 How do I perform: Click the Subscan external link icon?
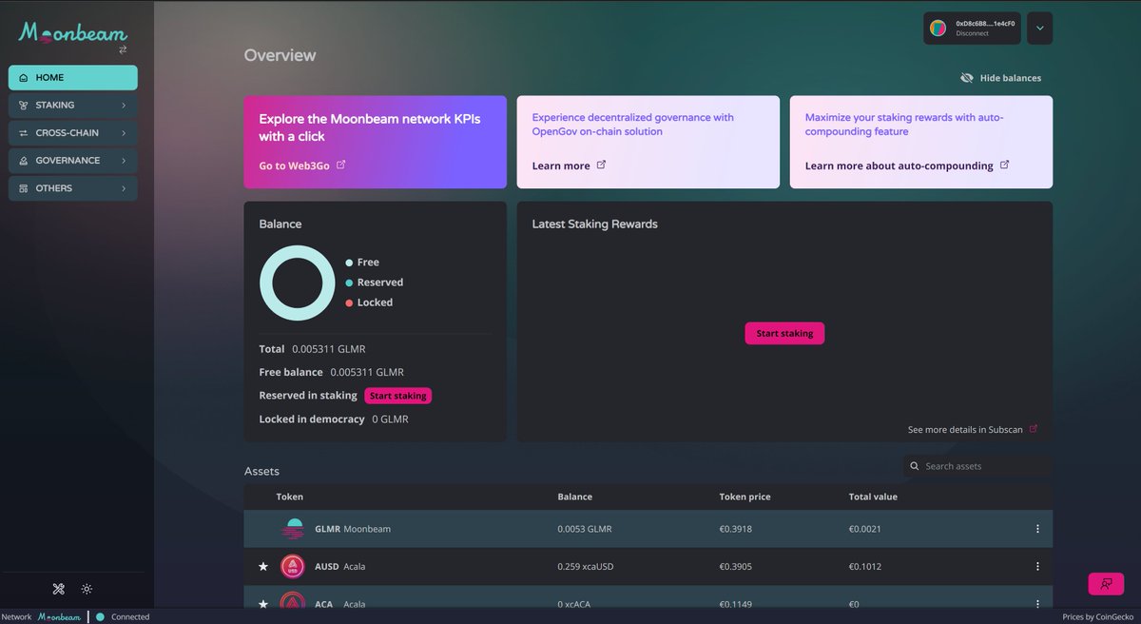click(1034, 429)
